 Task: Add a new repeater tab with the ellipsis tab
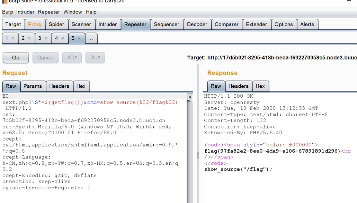pos(91,38)
